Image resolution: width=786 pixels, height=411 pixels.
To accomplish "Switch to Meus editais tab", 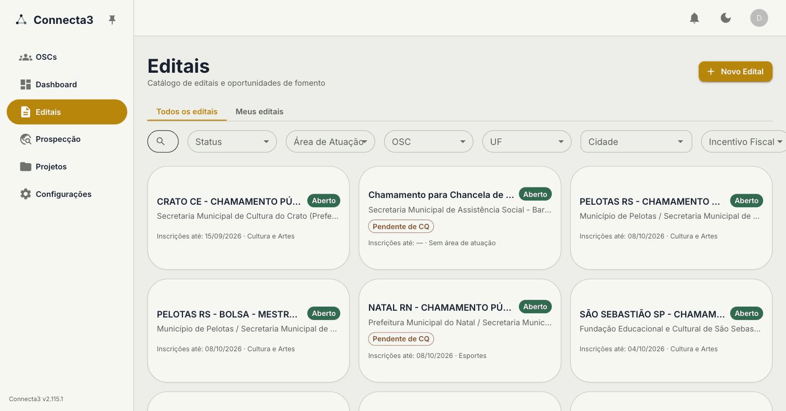I will [259, 112].
